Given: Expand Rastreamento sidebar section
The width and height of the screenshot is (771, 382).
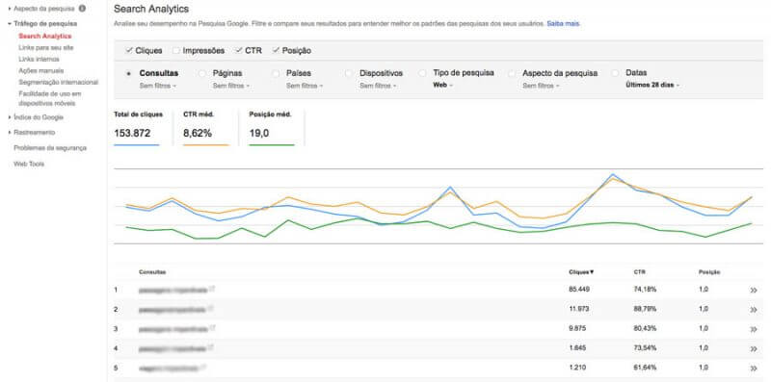Looking at the screenshot, I should [x=32, y=133].
